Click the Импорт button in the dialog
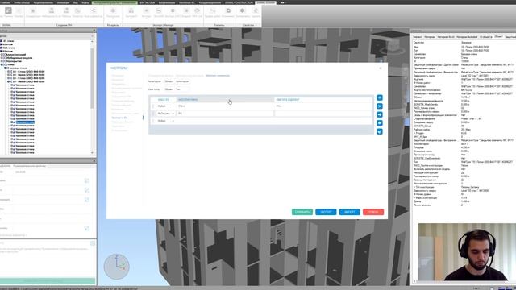The height and width of the screenshot is (290, 516). 349,212
